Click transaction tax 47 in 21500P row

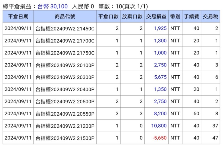215,138
